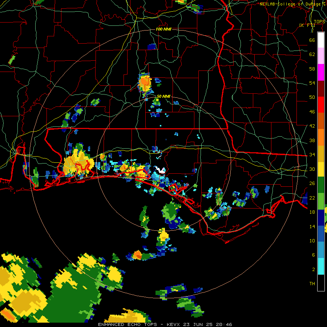Click the light pink legend swatch
327x327 pixels.
pyautogui.click(x=321, y=56)
